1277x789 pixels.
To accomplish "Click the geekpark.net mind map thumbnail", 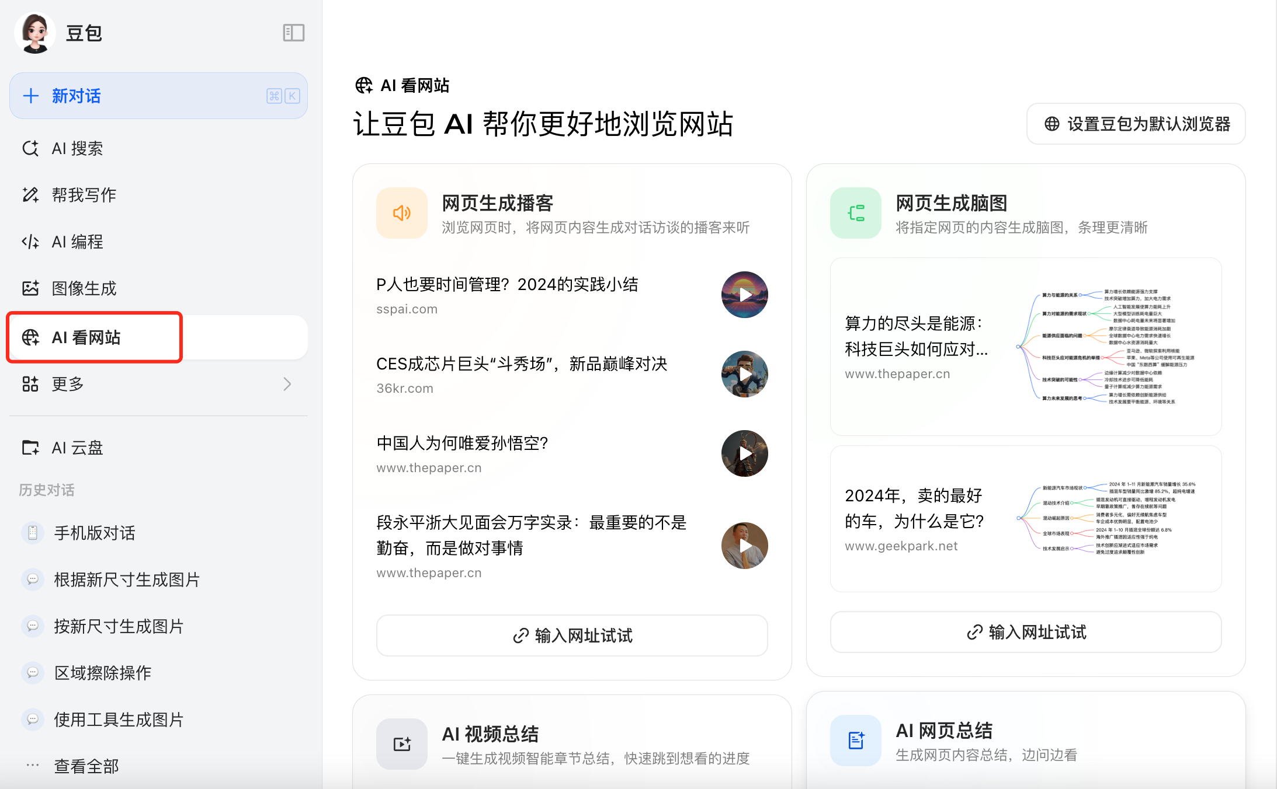I will click(1105, 518).
